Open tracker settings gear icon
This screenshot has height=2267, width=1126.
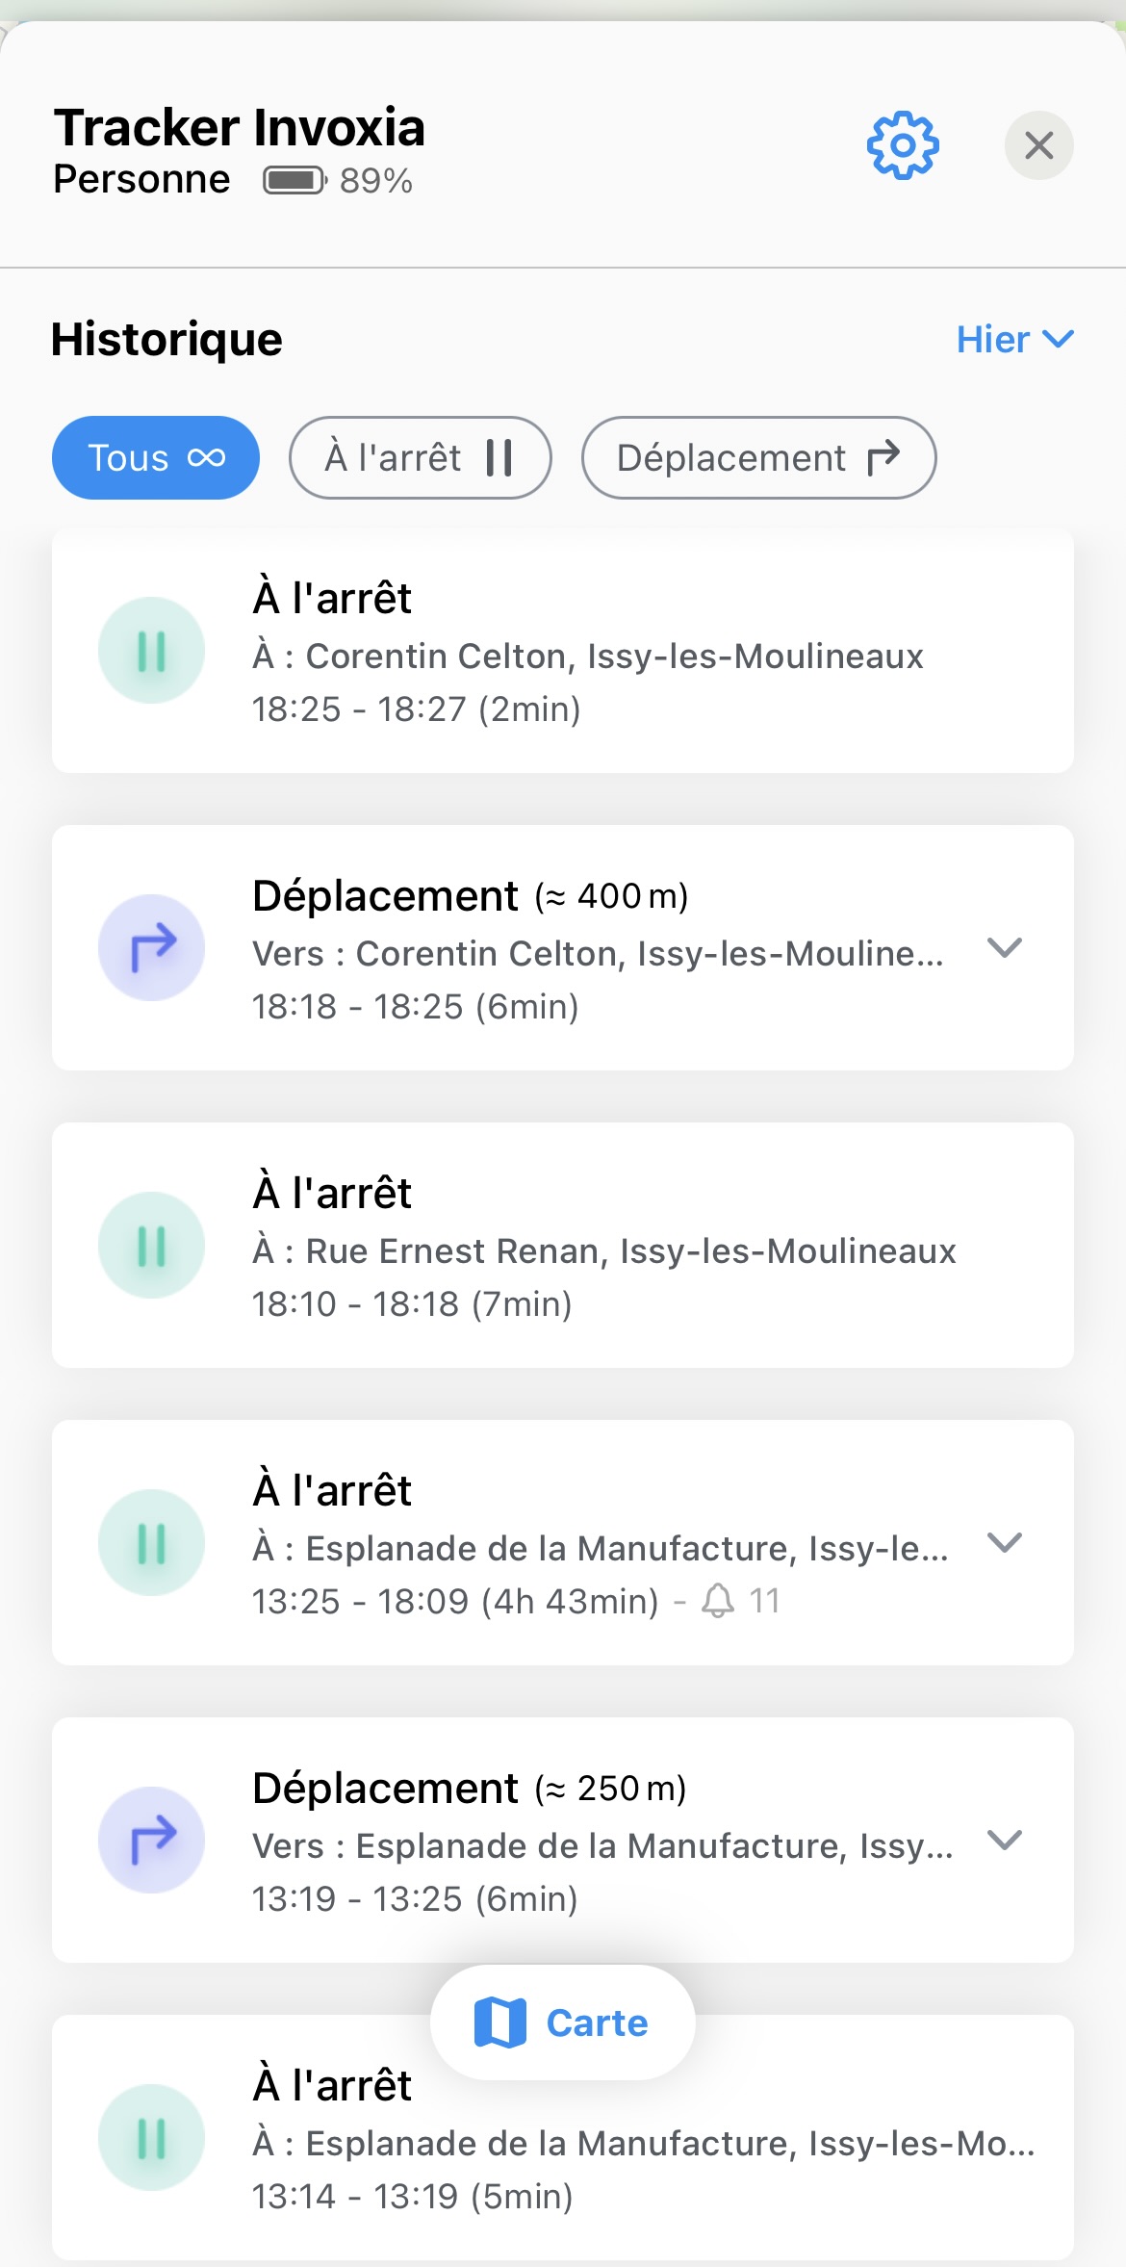(903, 145)
